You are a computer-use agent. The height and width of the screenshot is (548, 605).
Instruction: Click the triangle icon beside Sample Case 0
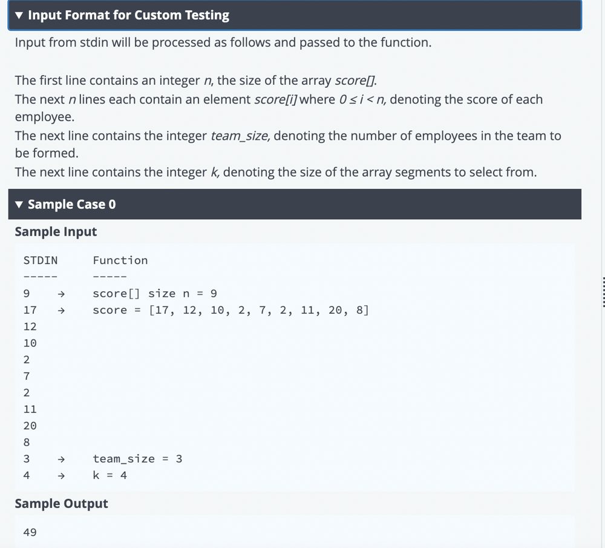19,204
